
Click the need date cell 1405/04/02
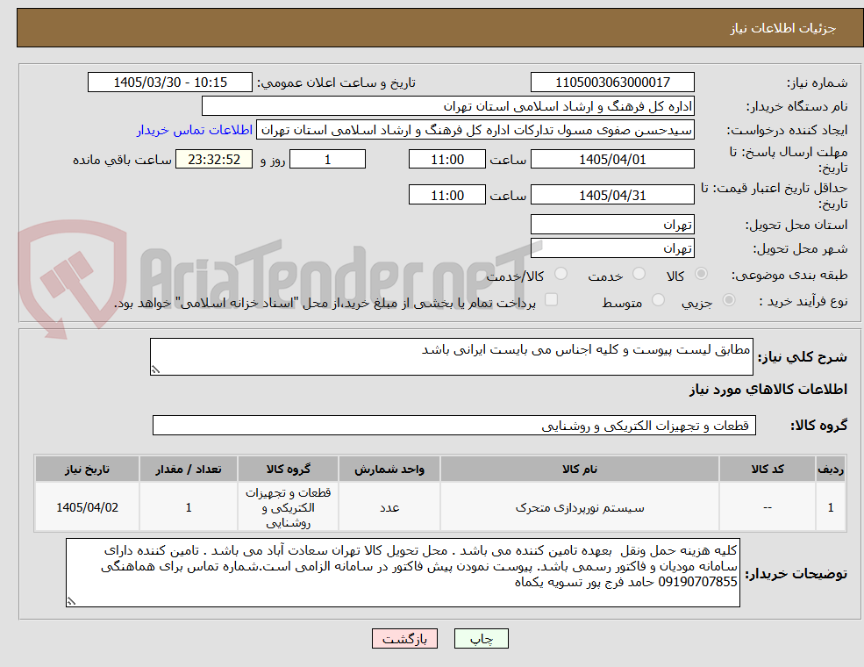point(87,507)
